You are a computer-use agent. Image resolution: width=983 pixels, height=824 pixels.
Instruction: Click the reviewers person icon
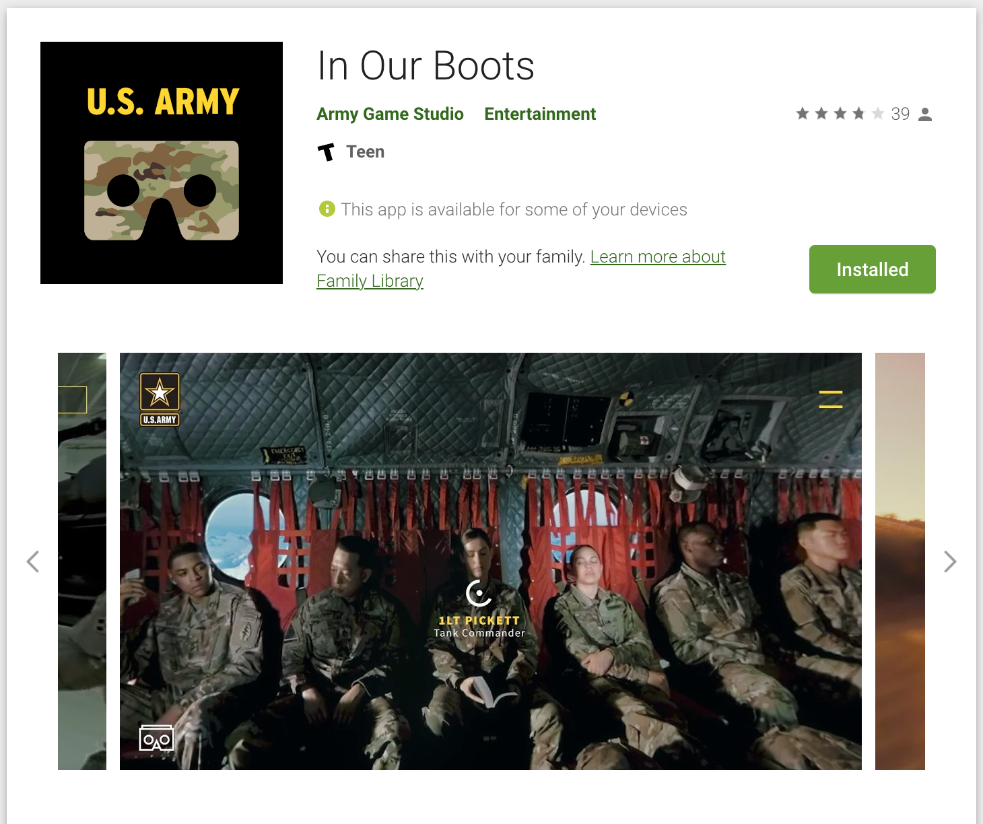[925, 114]
